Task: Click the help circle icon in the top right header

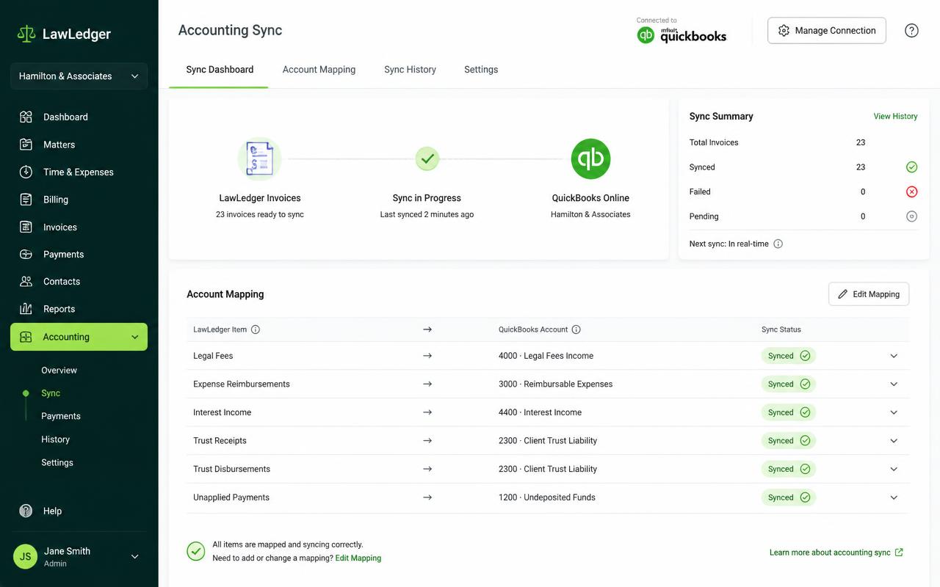Action: tap(911, 31)
